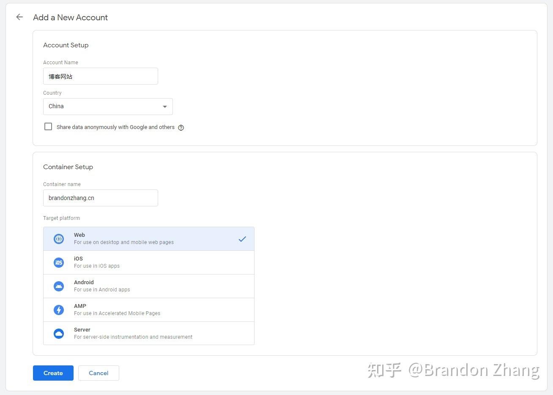553x395 pixels.
Task: Click the AMP lightning bolt icon
Action: (x=59, y=310)
